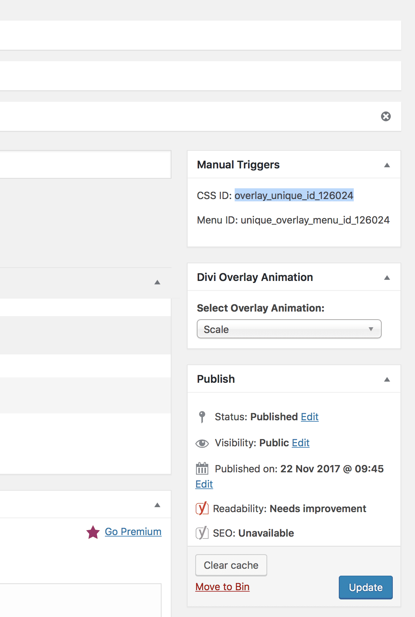
Task: Click the Clear cache button
Action: click(x=231, y=565)
